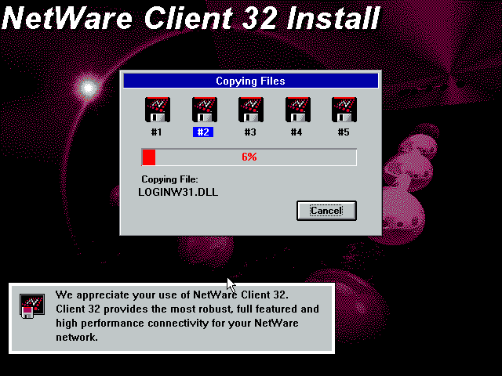The height and width of the screenshot is (376, 502).
Task: Click the disk #4 floppy icon
Action: click(298, 110)
